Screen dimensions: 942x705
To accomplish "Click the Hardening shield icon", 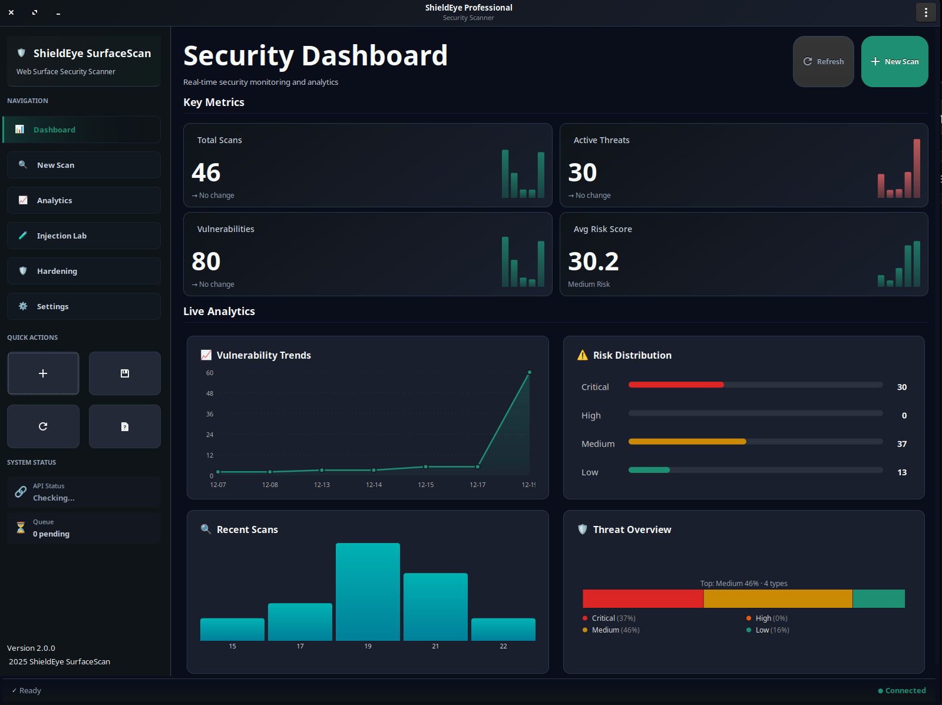I will (x=23, y=271).
